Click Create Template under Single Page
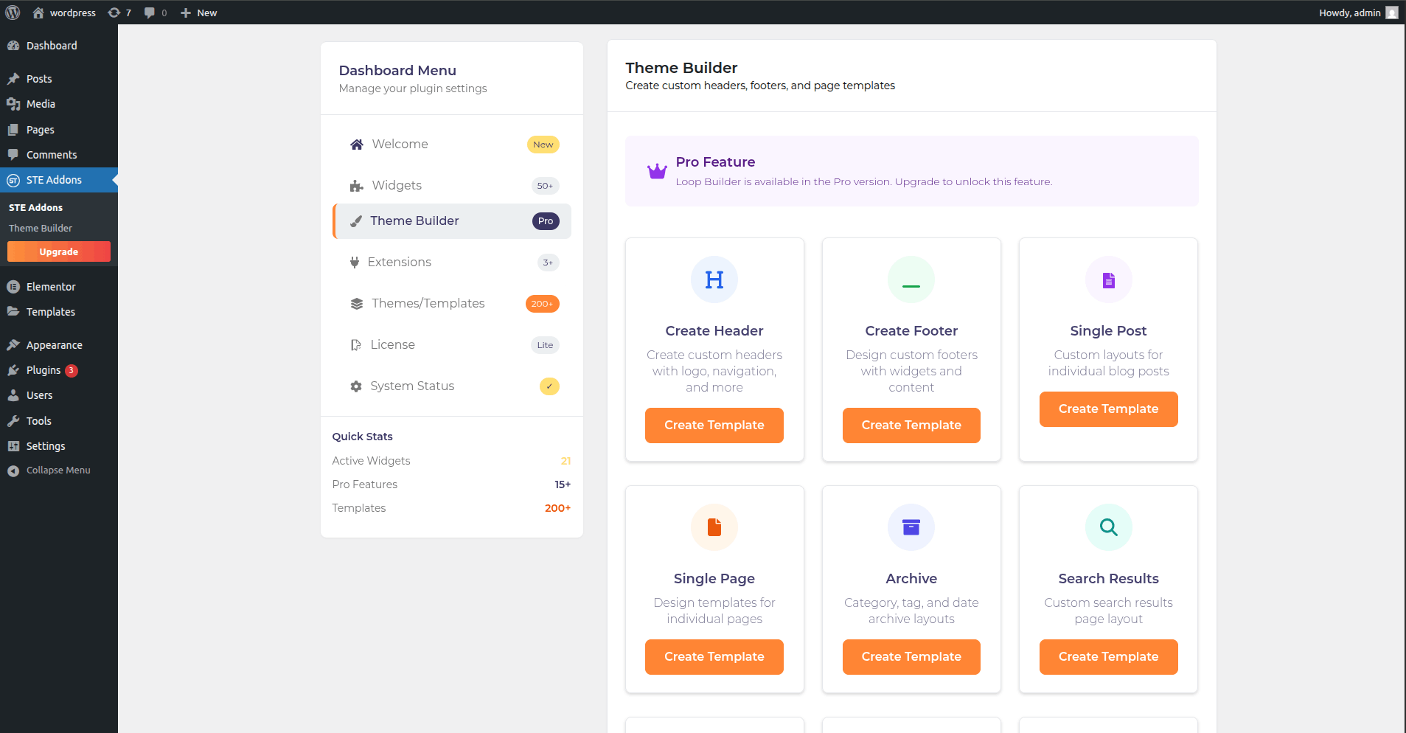Viewport: 1406px width, 733px height. tap(714, 657)
